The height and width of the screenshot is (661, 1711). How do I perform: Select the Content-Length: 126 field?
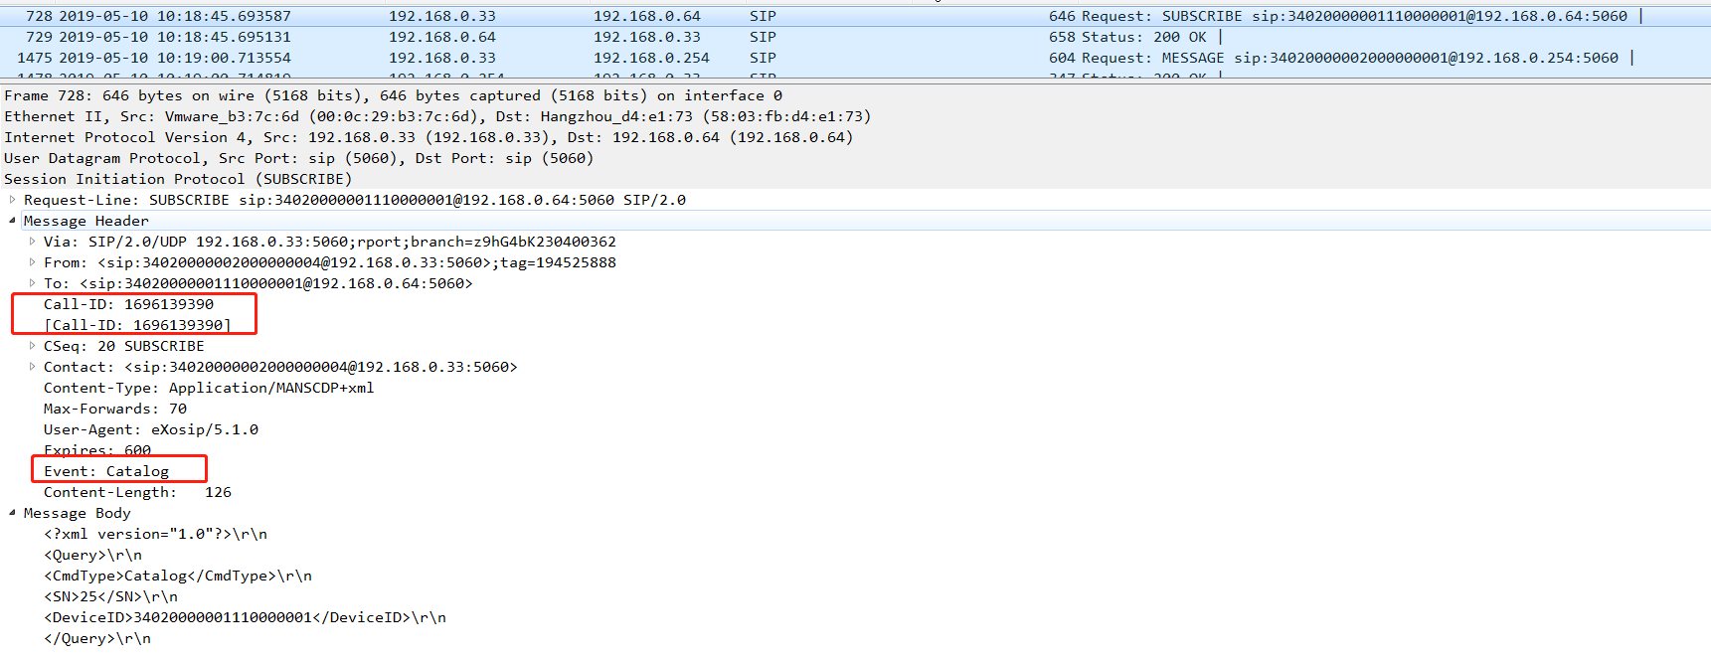point(137,492)
